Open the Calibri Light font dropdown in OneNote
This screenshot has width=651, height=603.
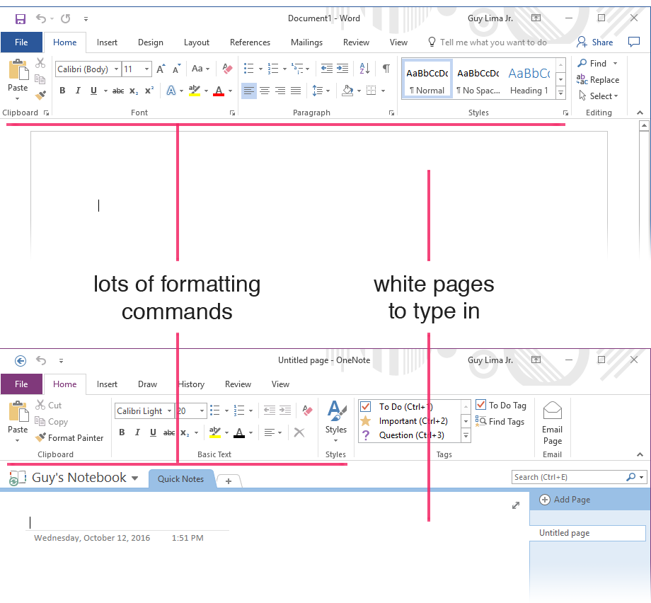[169, 410]
